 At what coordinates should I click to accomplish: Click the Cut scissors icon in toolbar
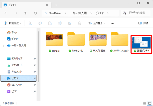click(30, 23)
